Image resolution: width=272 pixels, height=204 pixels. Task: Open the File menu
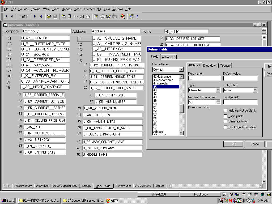click(6, 9)
